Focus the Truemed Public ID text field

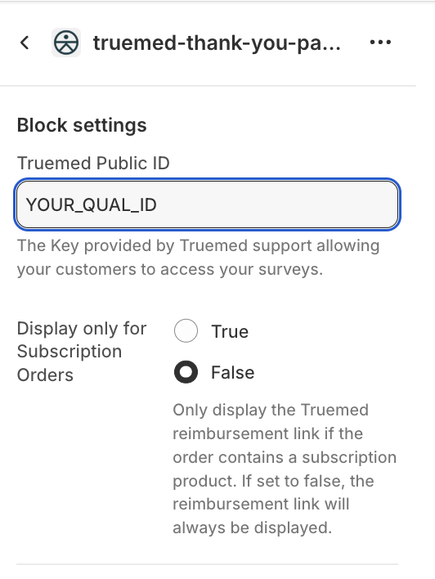tap(207, 204)
